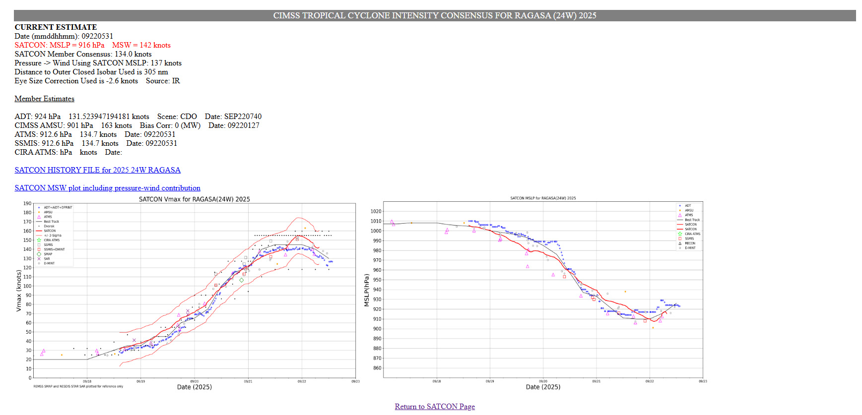862x415 pixels.
Task: Click the orange AMSU dot in Vmax legend
Action: 39,212
